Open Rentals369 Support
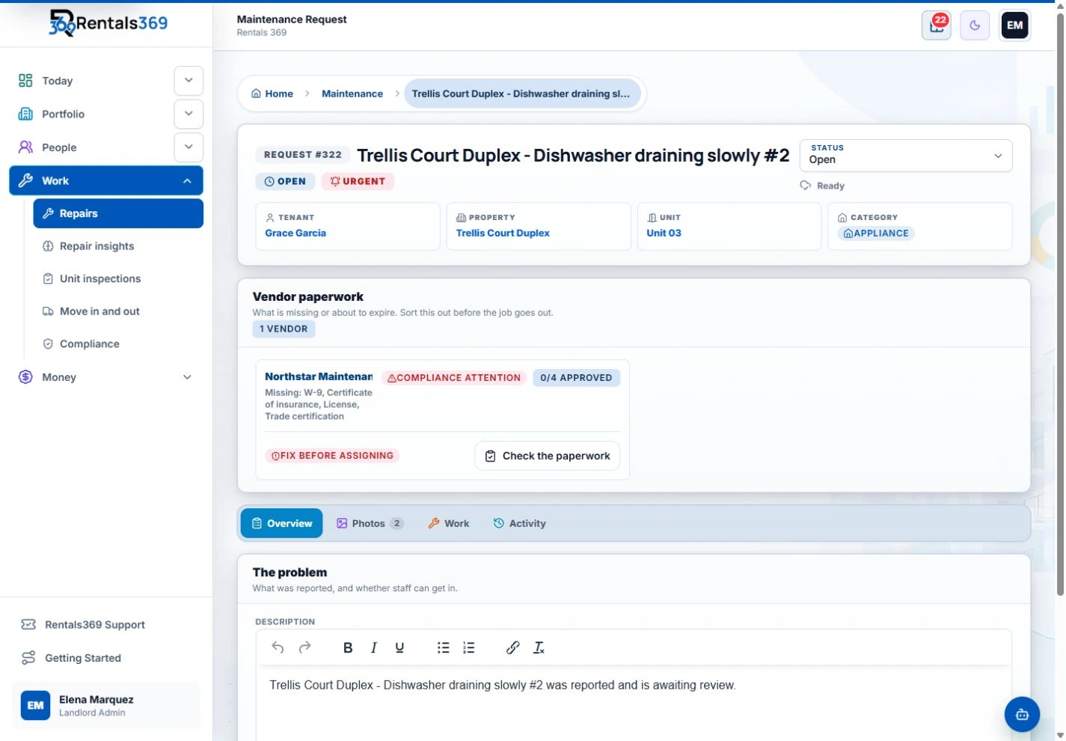This screenshot has width=1066, height=741. pyautogui.click(x=94, y=624)
